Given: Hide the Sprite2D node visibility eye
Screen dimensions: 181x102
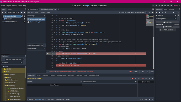Looking at the screenshot, I should point(24,19).
